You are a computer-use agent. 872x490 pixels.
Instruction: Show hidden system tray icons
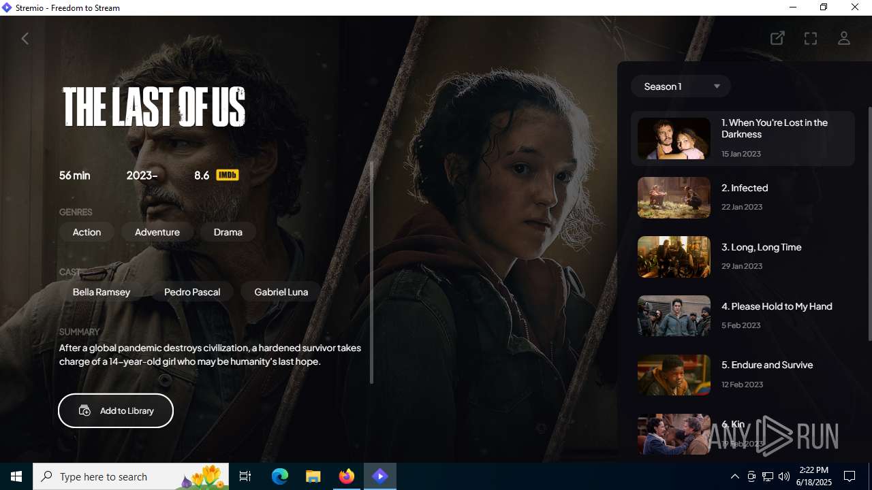click(x=735, y=476)
